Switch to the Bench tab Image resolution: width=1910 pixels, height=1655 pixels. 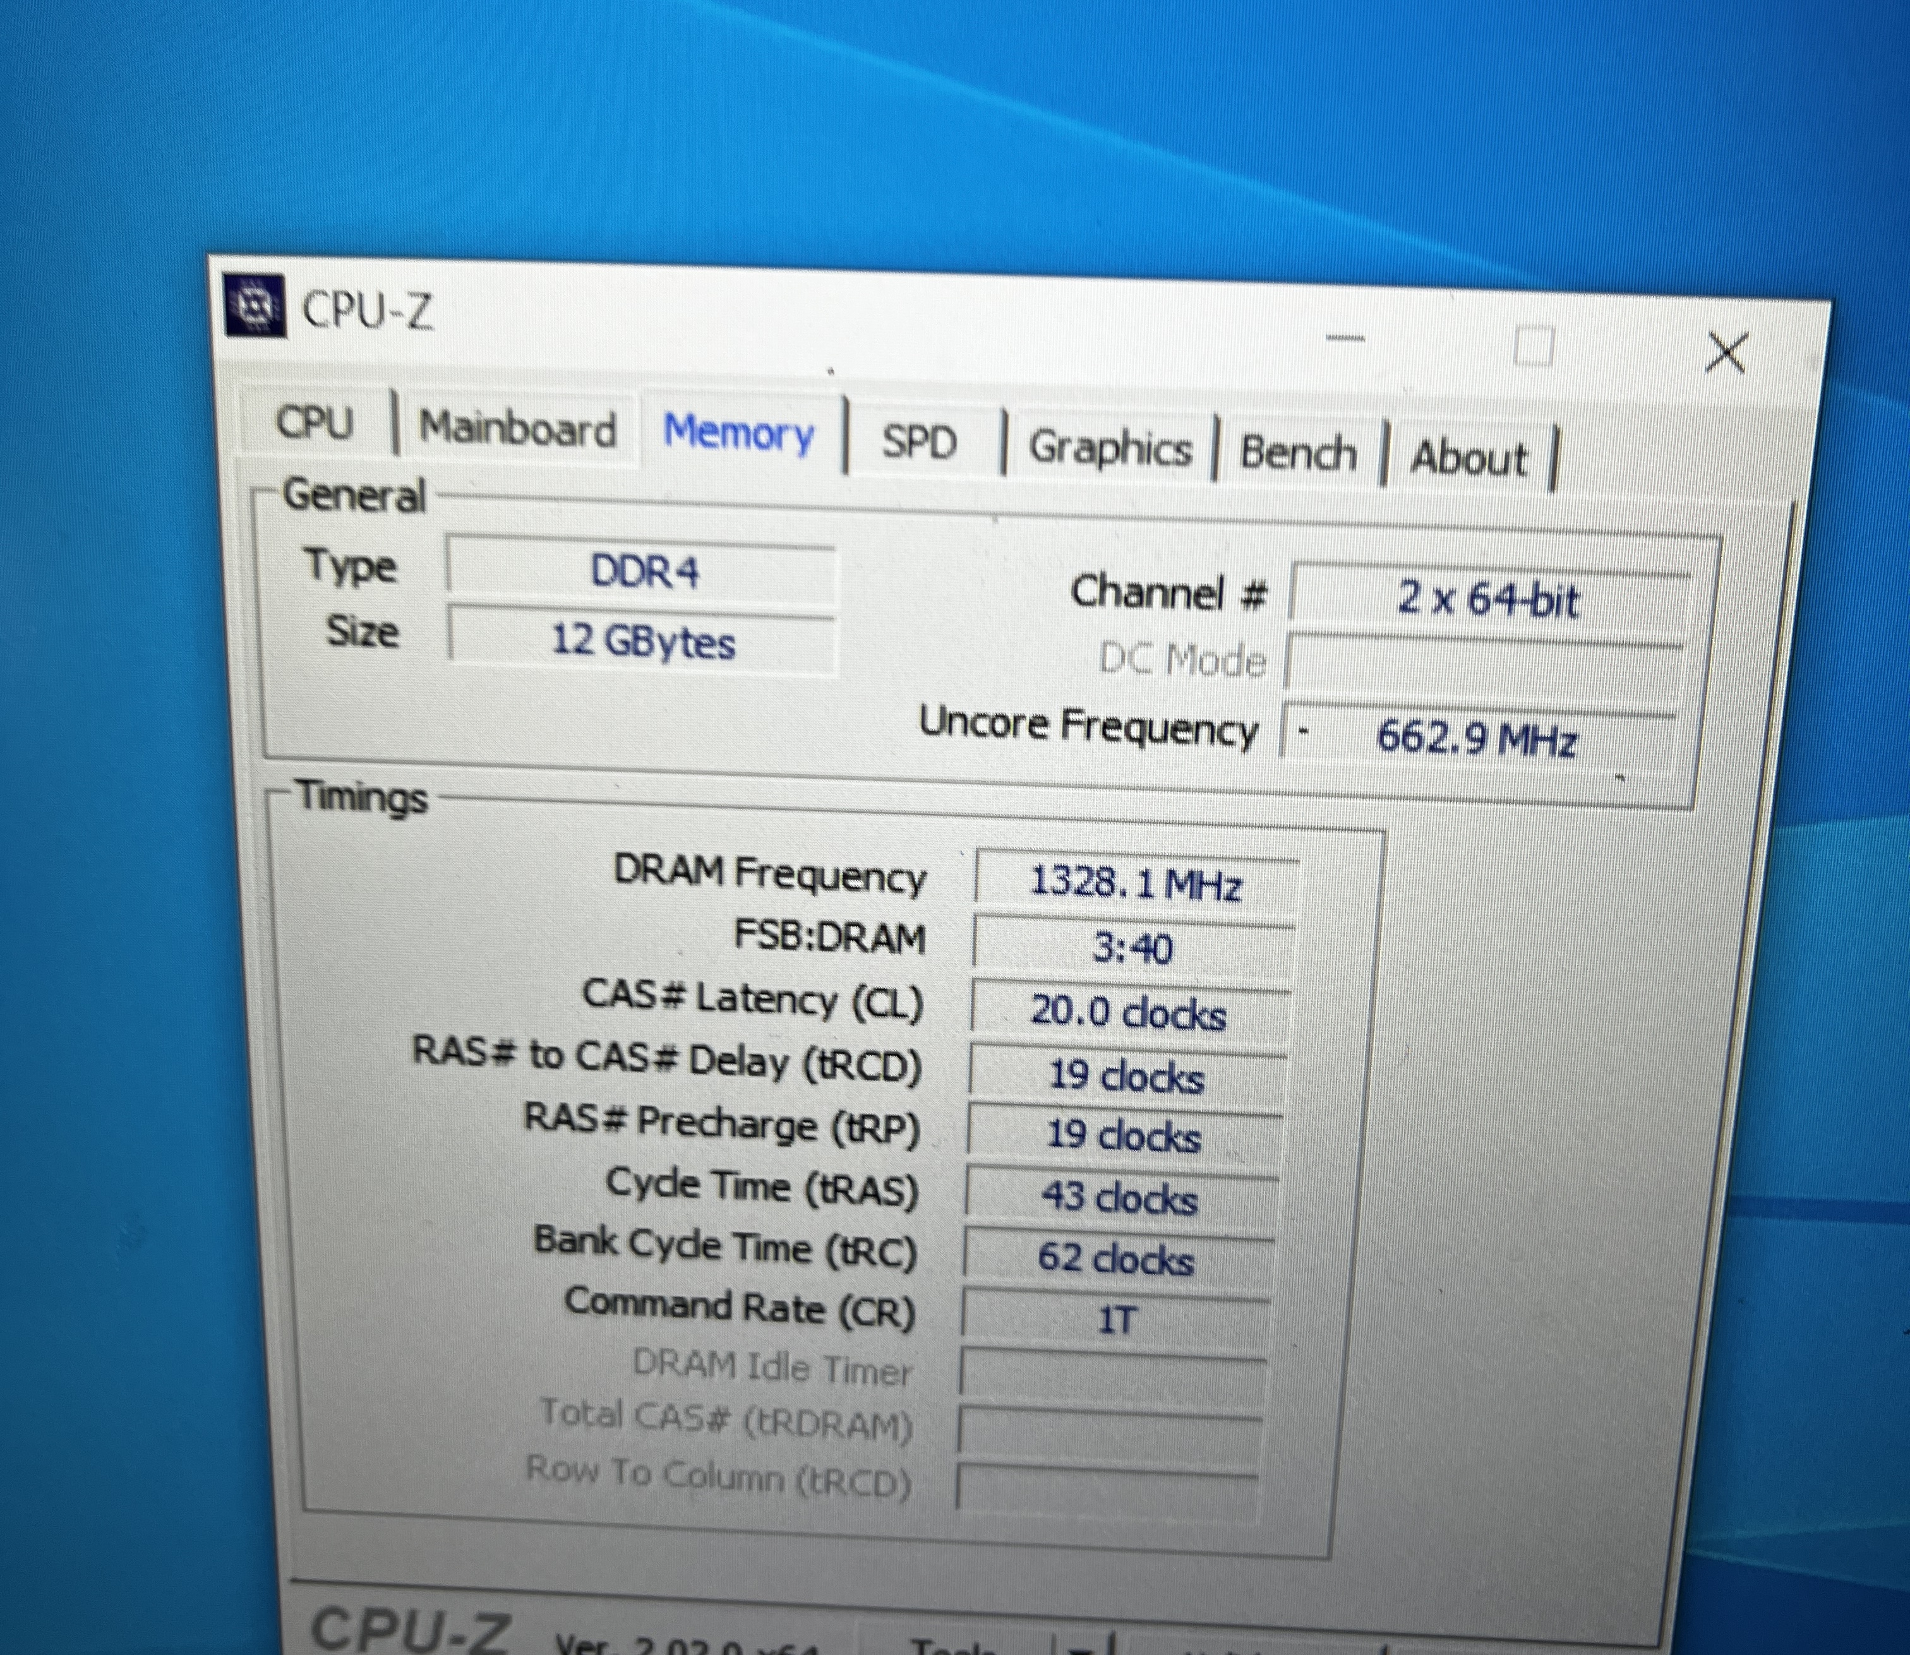click(1298, 453)
